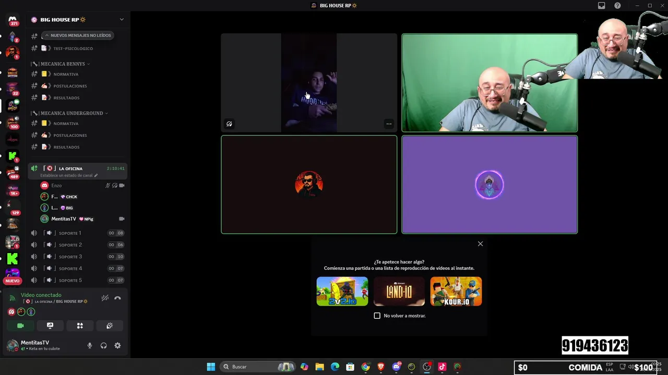Open Copilot from the taskbar
The width and height of the screenshot is (668, 375).
pos(304,367)
